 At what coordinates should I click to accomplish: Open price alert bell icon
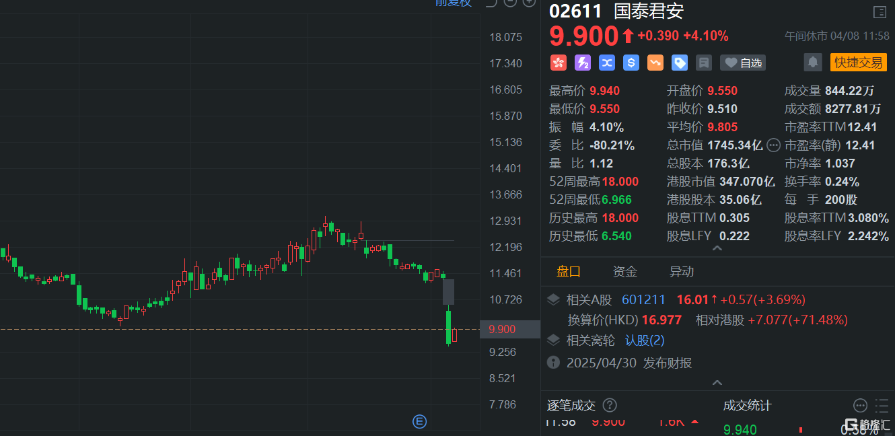click(x=813, y=63)
